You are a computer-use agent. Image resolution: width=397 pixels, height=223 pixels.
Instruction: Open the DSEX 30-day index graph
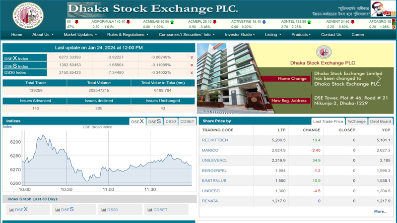(x=27, y=210)
